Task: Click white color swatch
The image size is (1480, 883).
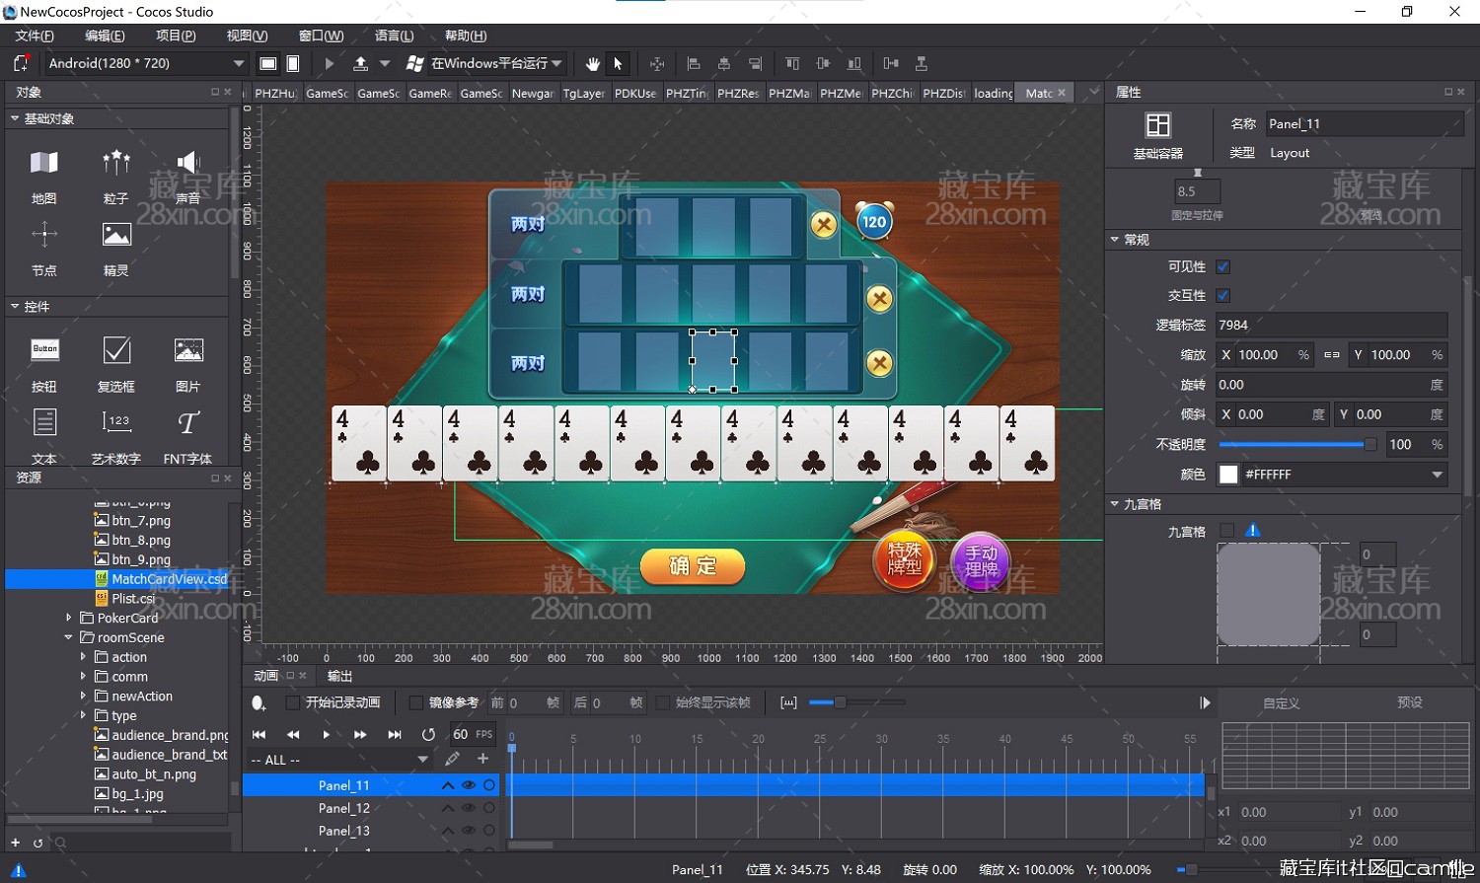Action: tap(1228, 475)
